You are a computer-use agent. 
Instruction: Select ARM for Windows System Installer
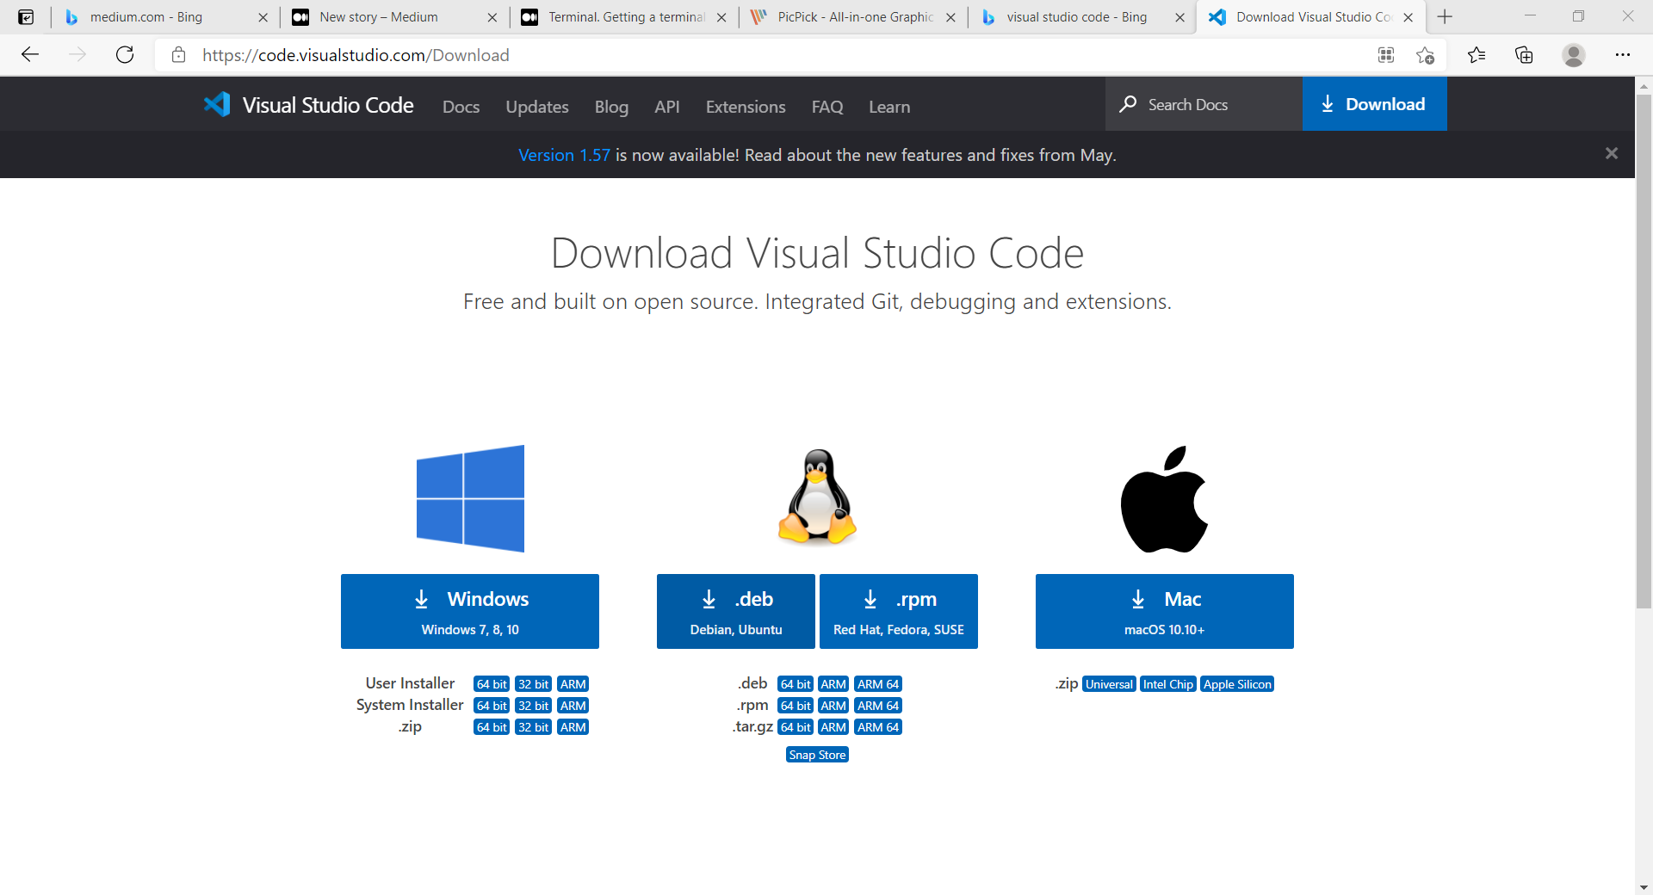pos(573,706)
